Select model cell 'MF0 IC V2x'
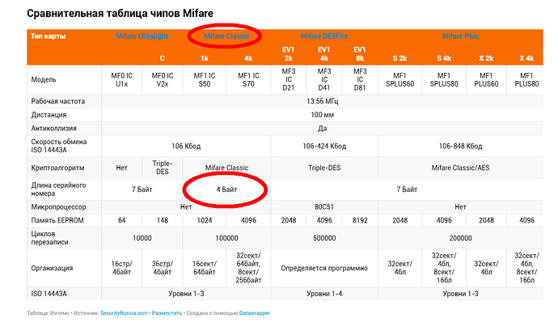558x331 pixels. tap(163, 80)
